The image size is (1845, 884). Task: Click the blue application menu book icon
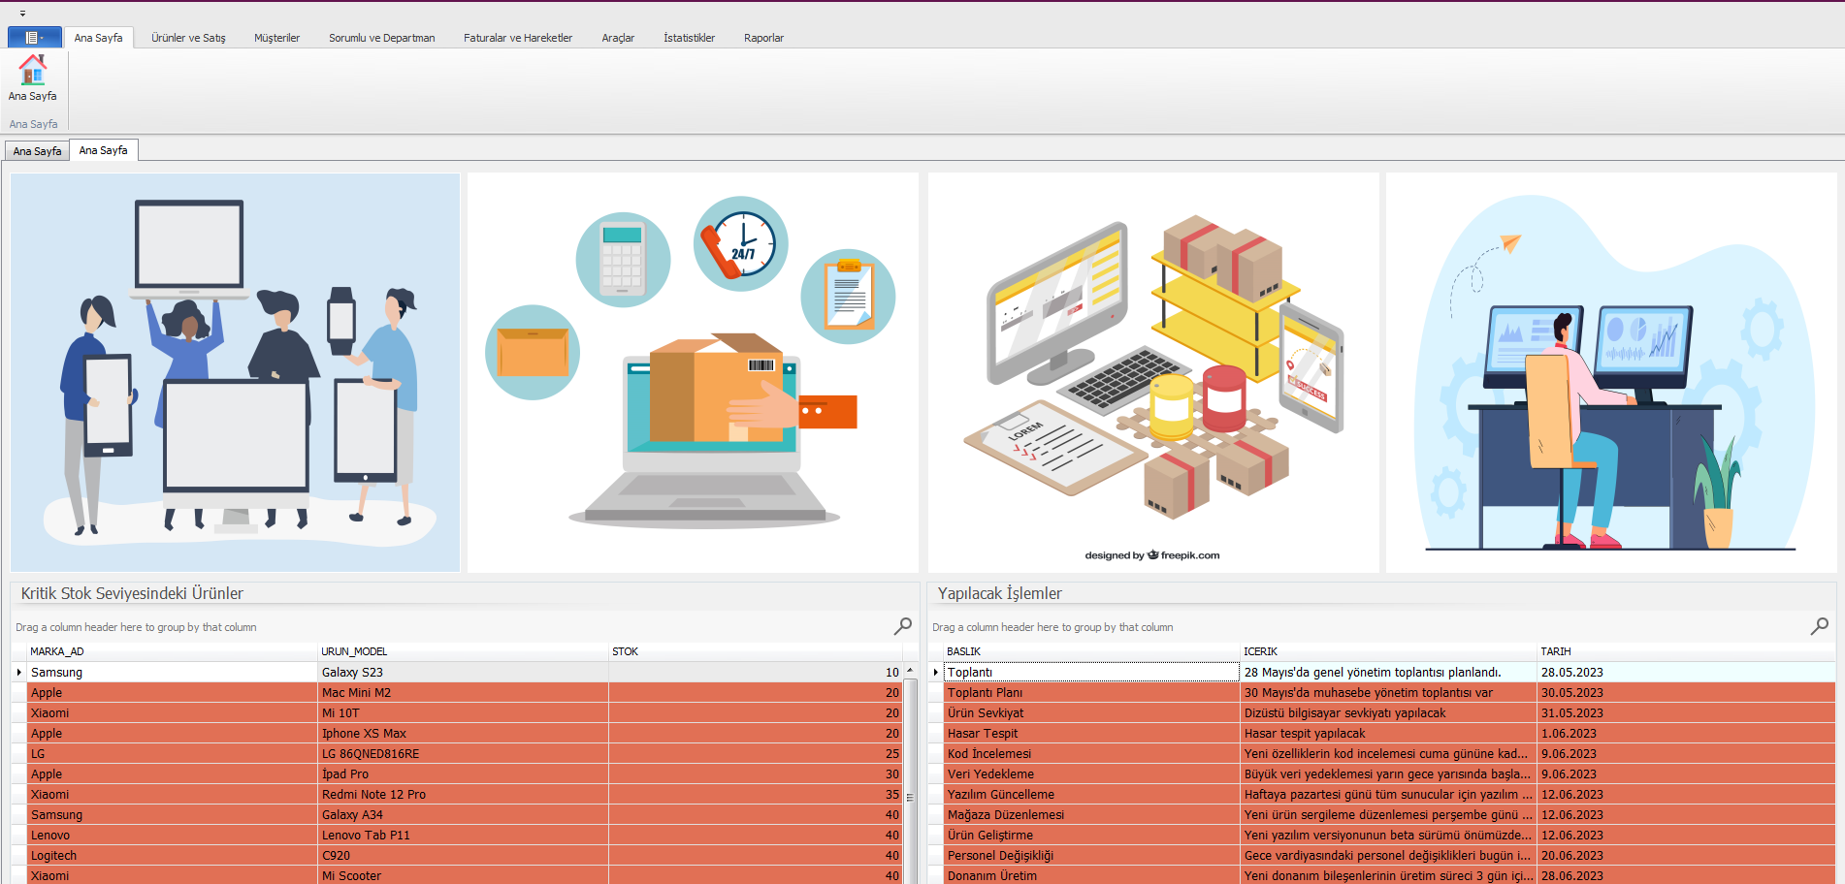[x=30, y=37]
